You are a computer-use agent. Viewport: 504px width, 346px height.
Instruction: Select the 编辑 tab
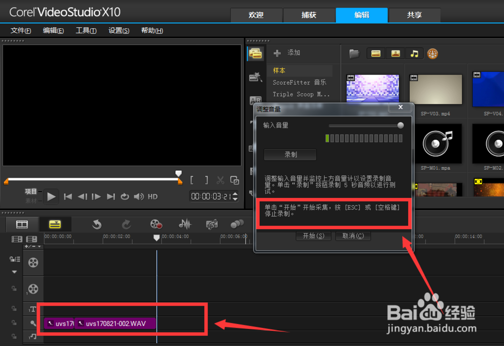click(x=361, y=15)
